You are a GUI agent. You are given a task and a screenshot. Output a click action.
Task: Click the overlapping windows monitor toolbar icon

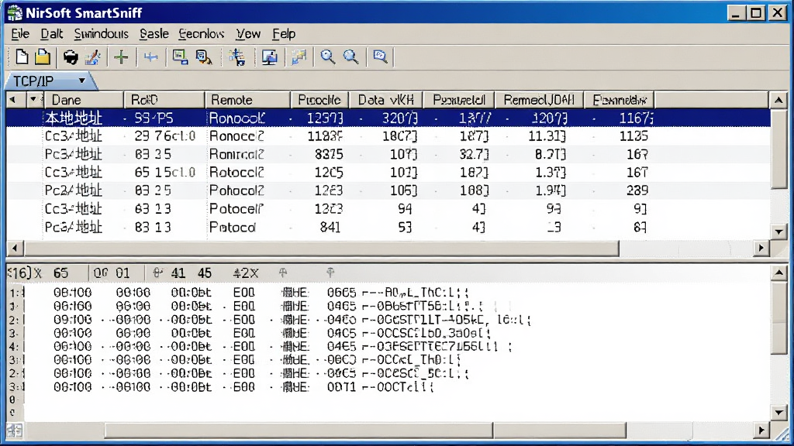pos(180,57)
